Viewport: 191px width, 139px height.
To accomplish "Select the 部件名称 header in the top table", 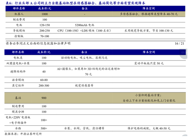I will tap(19, 8).
